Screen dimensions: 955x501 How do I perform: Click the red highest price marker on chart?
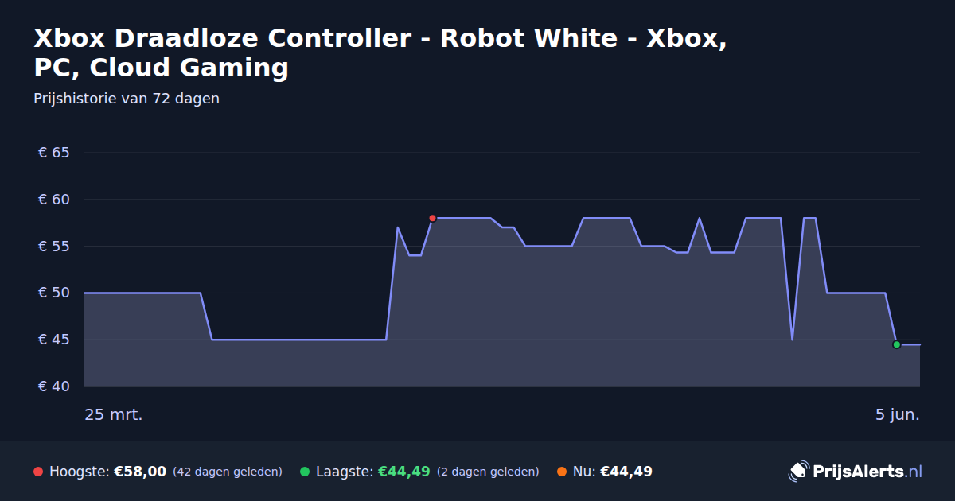[432, 218]
